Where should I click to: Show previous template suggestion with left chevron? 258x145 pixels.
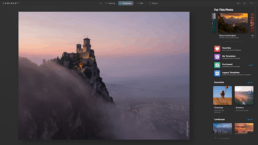pyautogui.click(x=212, y=23)
